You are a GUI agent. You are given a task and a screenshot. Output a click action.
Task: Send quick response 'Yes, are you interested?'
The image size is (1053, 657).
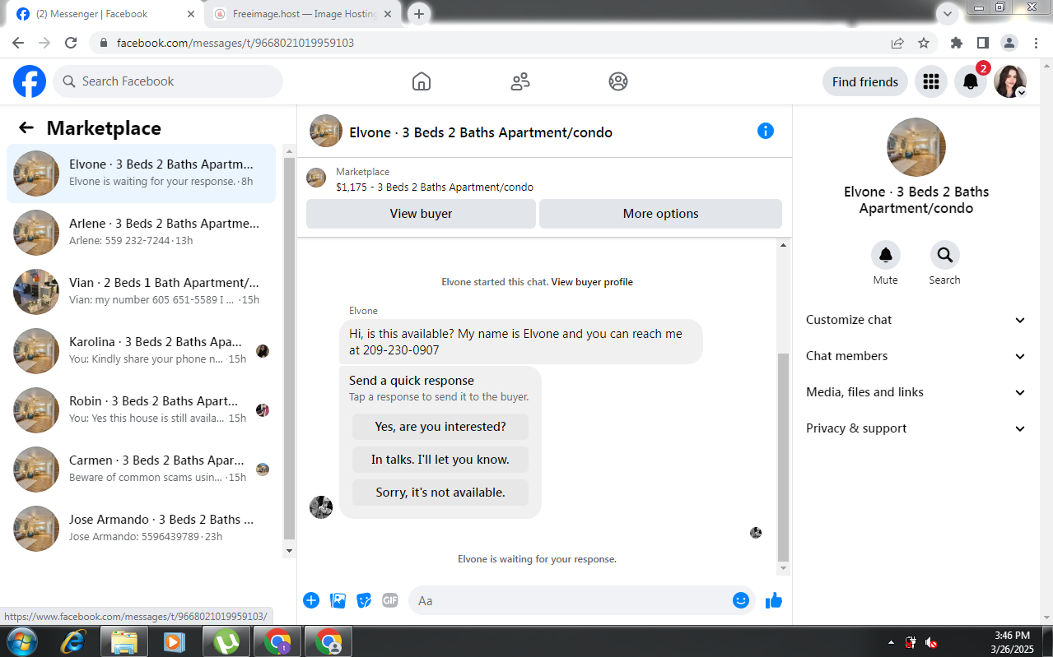click(440, 427)
